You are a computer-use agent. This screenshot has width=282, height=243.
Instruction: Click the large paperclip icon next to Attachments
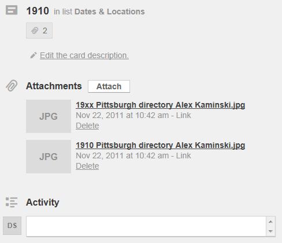coord(12,86)
